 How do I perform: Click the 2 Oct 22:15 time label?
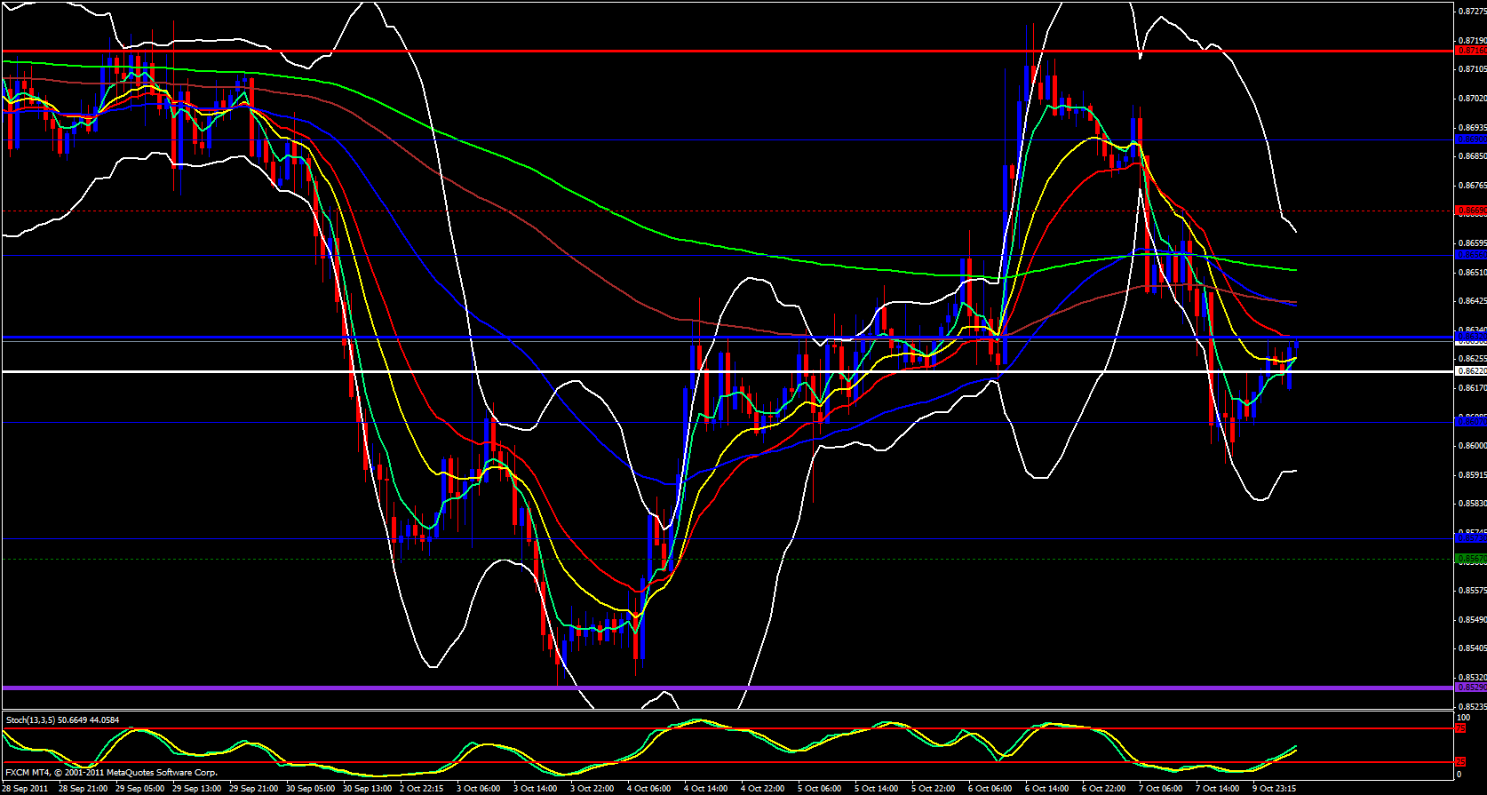pyautogui.click(x=421, y=789)
